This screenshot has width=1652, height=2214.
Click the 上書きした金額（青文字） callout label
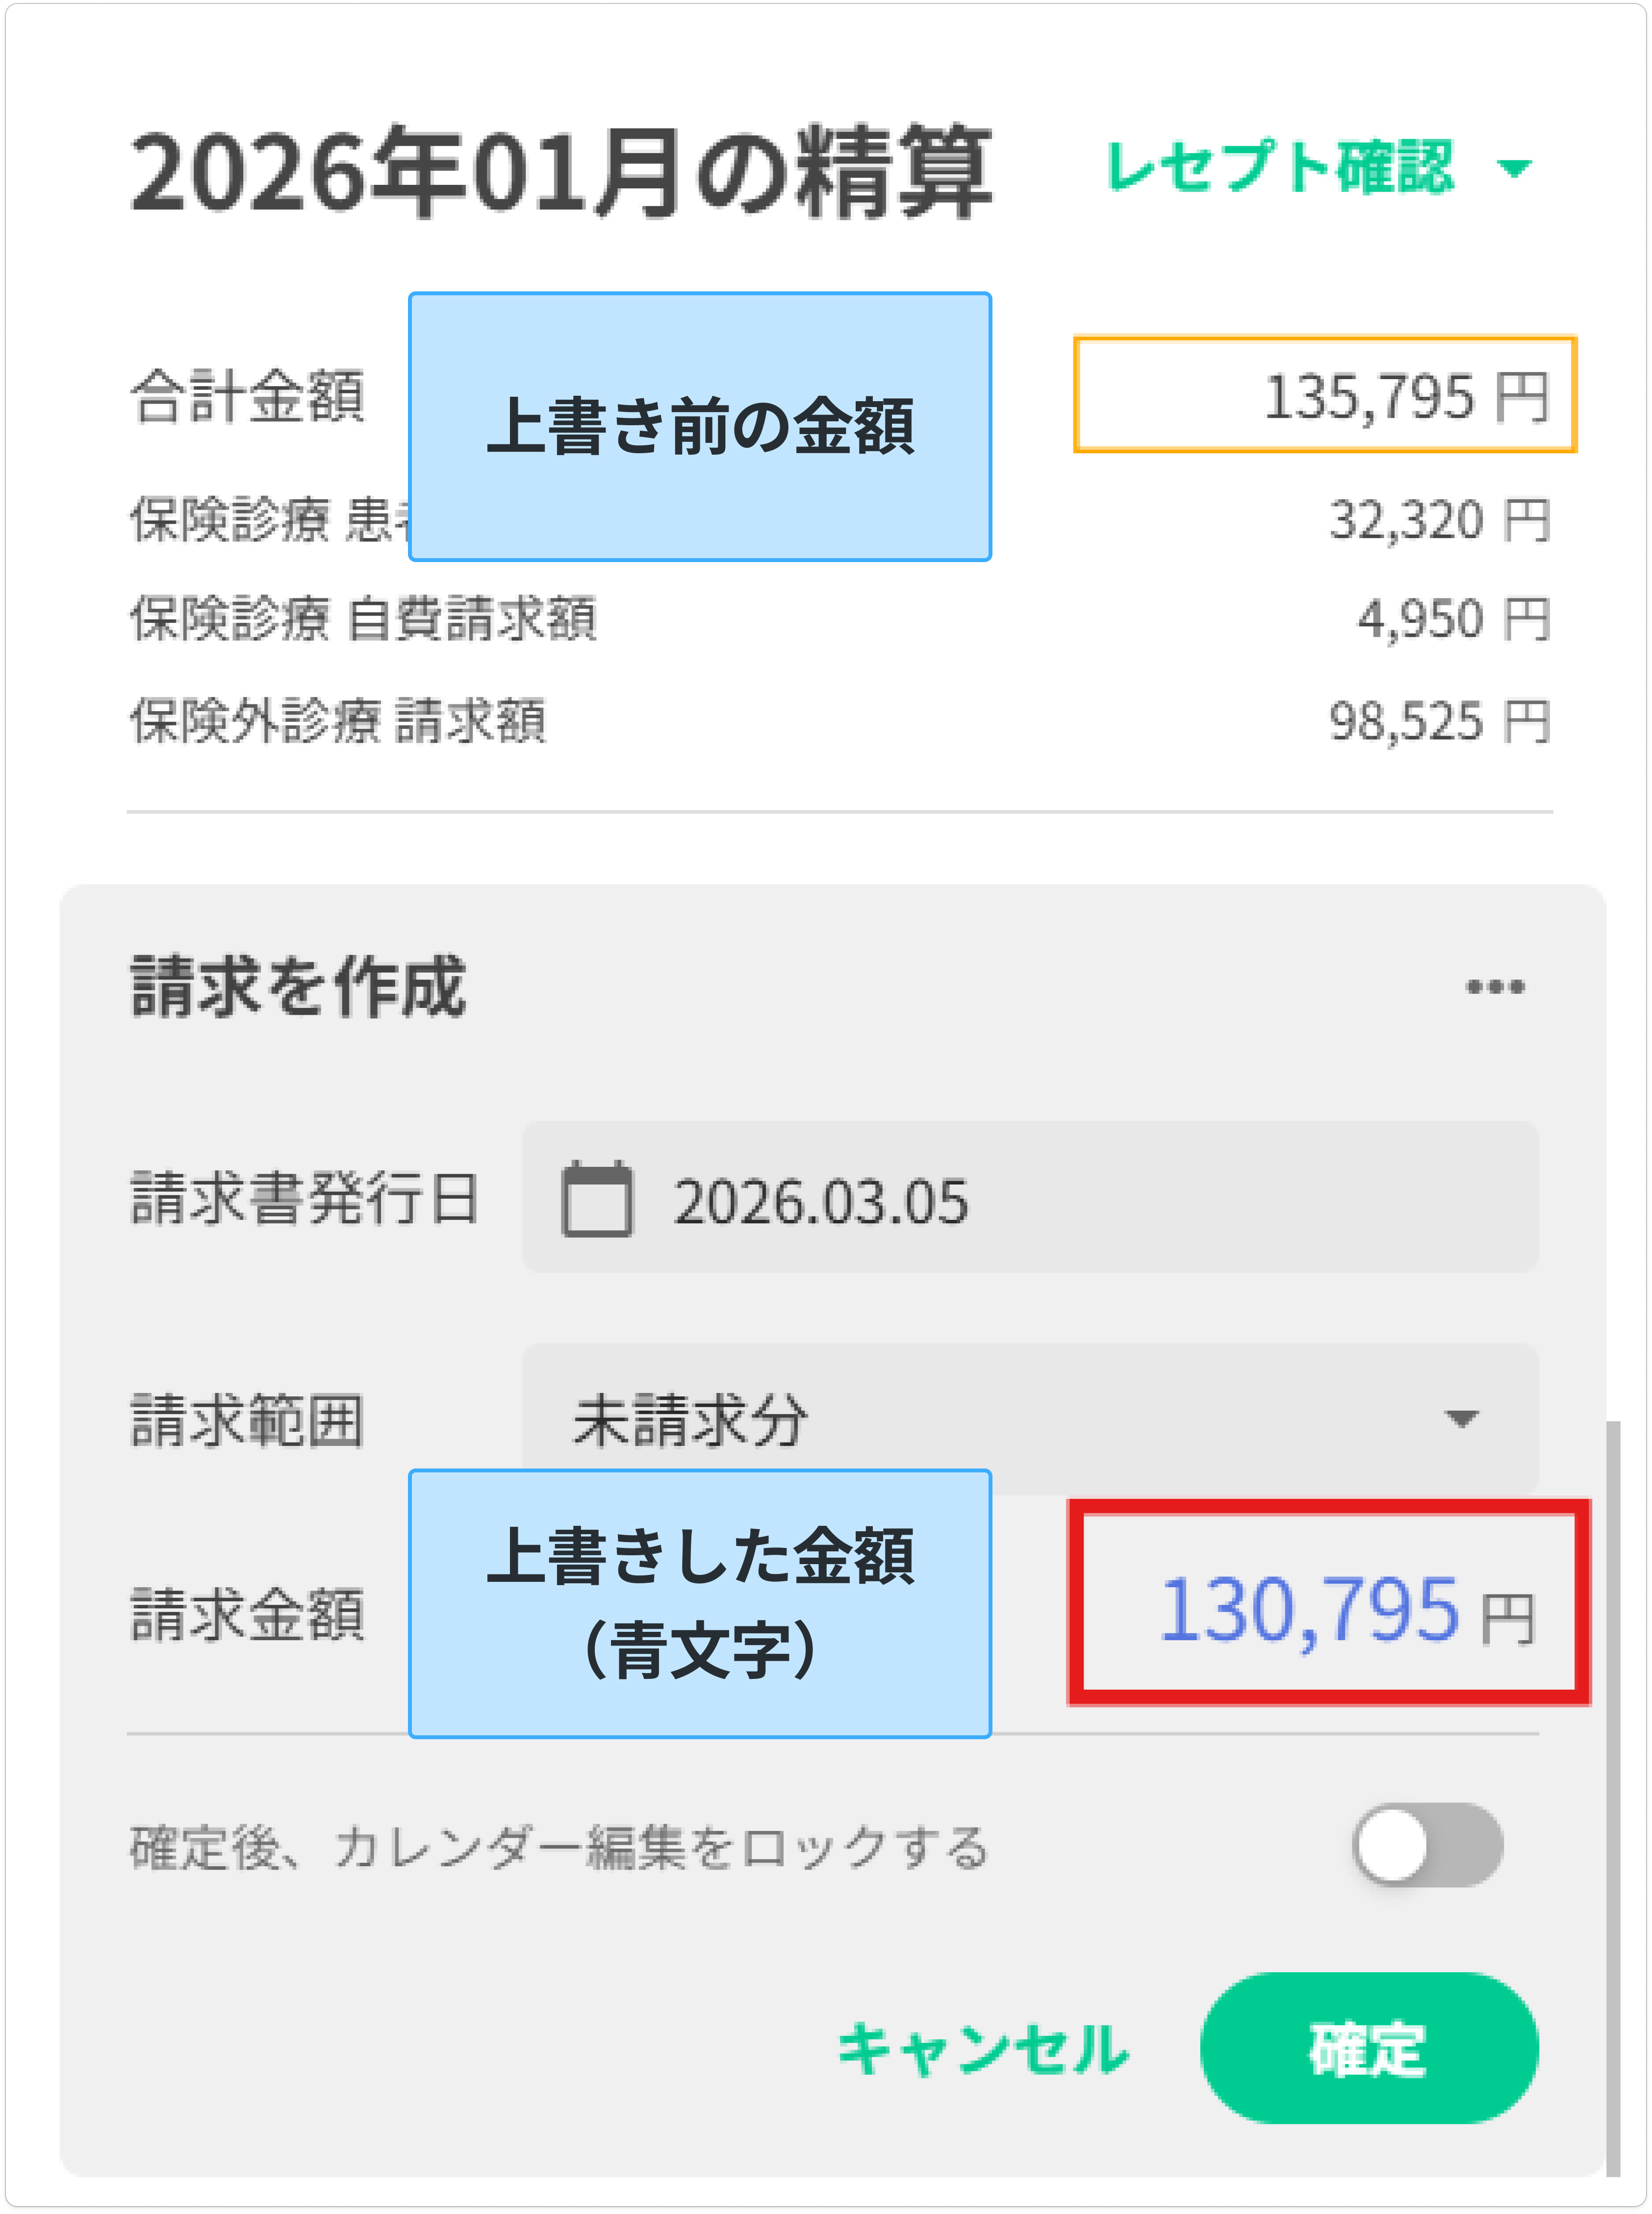point(700,1603)
